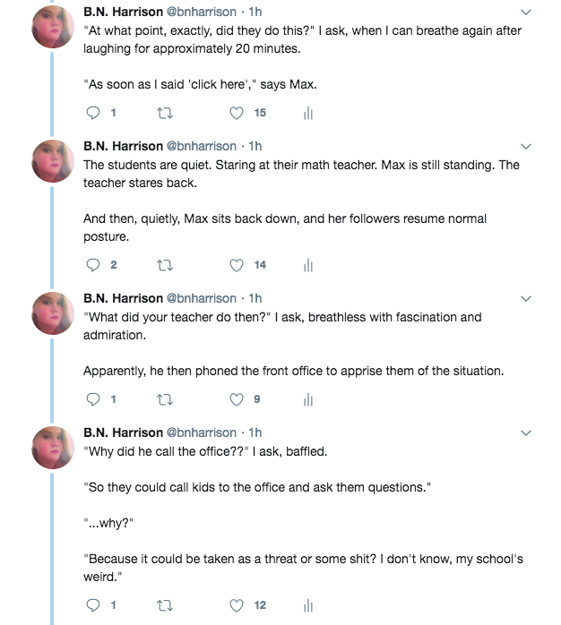
Task: Open chevron menu on 'front office' tweet
Action: click(x=526, y=298)
